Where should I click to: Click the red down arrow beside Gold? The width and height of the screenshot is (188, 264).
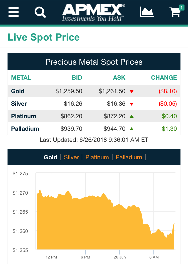pos(132,92)
